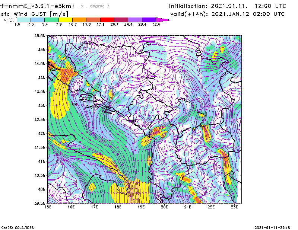Screen dimensions: 298x230
Task: Click the 39.5N latitude axis label
Action: (x=40, y=204)
